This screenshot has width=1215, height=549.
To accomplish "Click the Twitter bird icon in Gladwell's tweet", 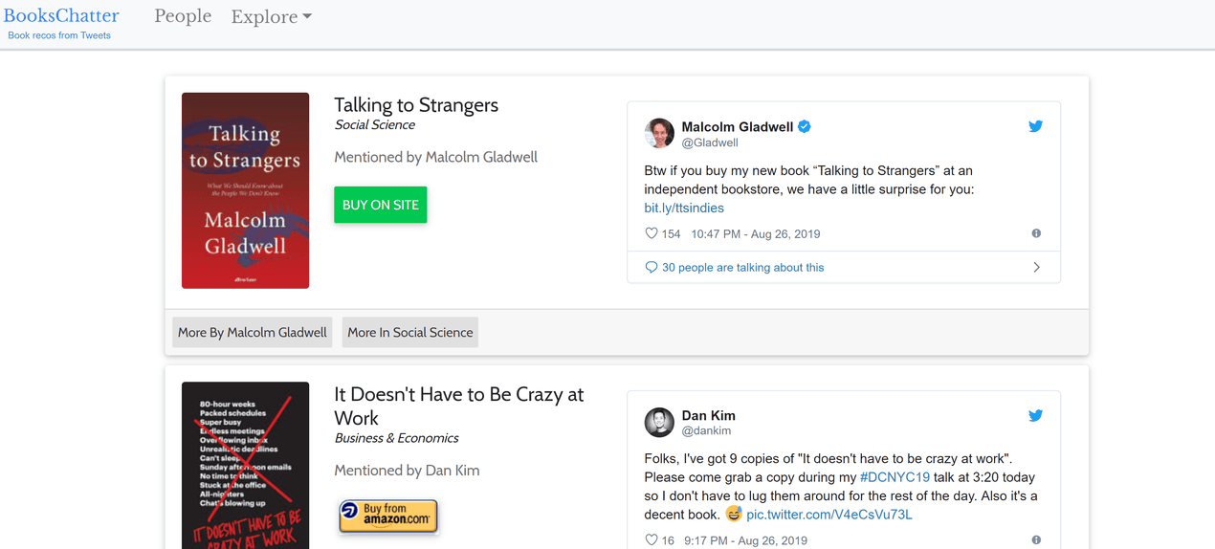I will [x=1035, y=126].
